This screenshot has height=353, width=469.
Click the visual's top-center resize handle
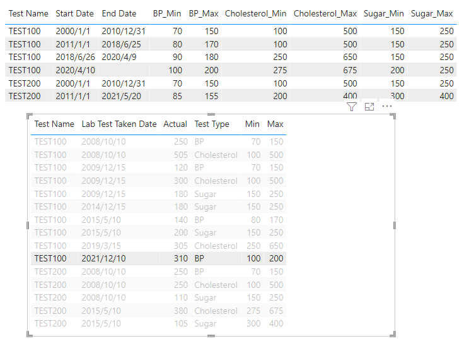[211, 114]
